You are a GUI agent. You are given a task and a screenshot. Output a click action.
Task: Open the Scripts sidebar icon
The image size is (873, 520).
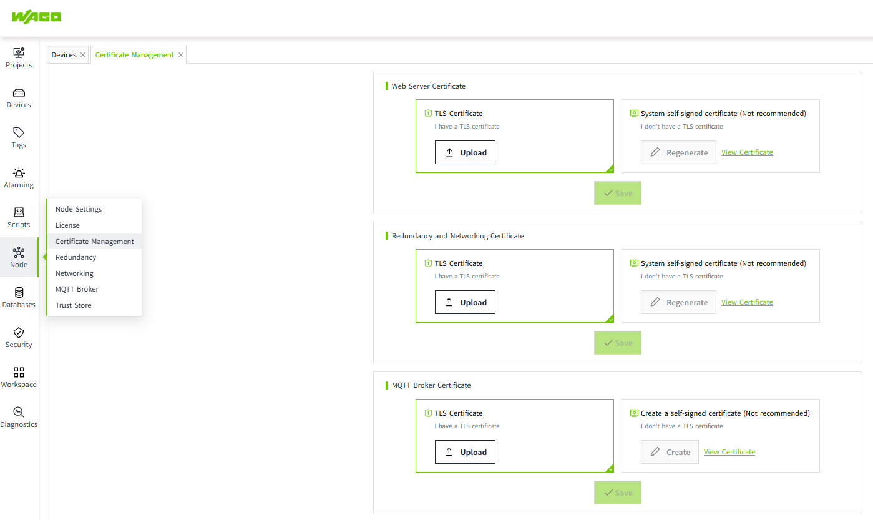tap(19, 213)
